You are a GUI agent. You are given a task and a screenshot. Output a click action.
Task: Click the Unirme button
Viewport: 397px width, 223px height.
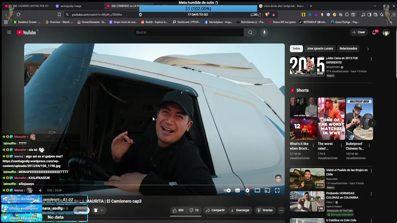coord(81,210)
